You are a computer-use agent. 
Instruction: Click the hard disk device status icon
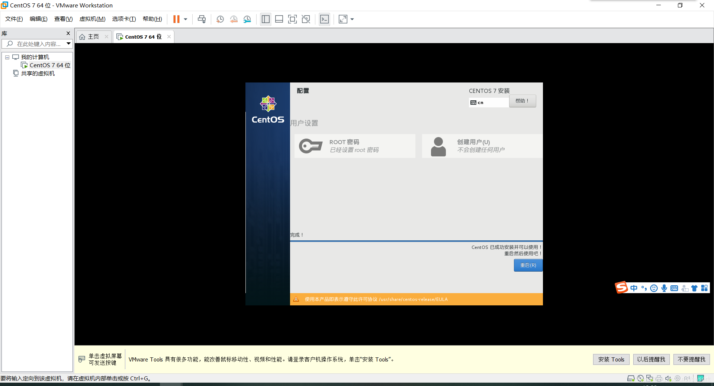(x=631, y=379)
